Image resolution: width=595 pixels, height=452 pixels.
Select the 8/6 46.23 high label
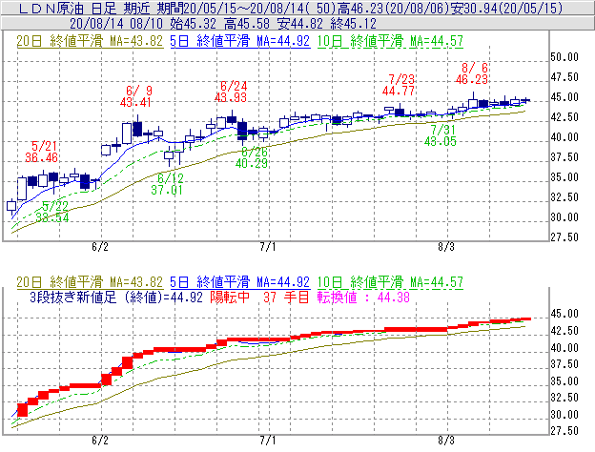click(472, 73)
